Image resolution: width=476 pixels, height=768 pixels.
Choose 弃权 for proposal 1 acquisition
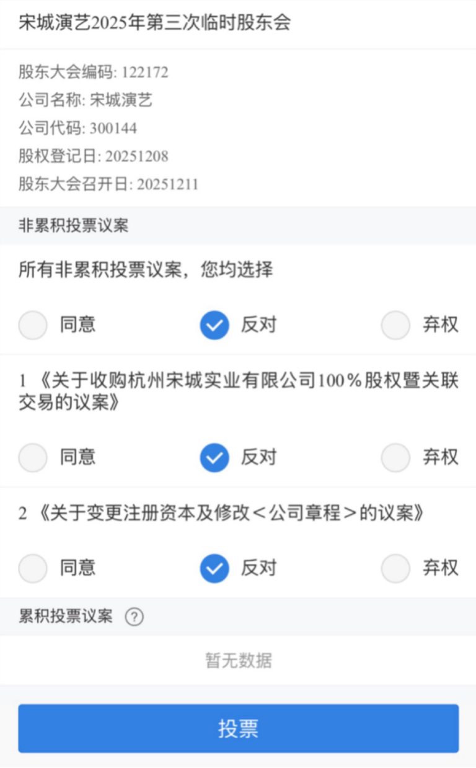point(395,458)
